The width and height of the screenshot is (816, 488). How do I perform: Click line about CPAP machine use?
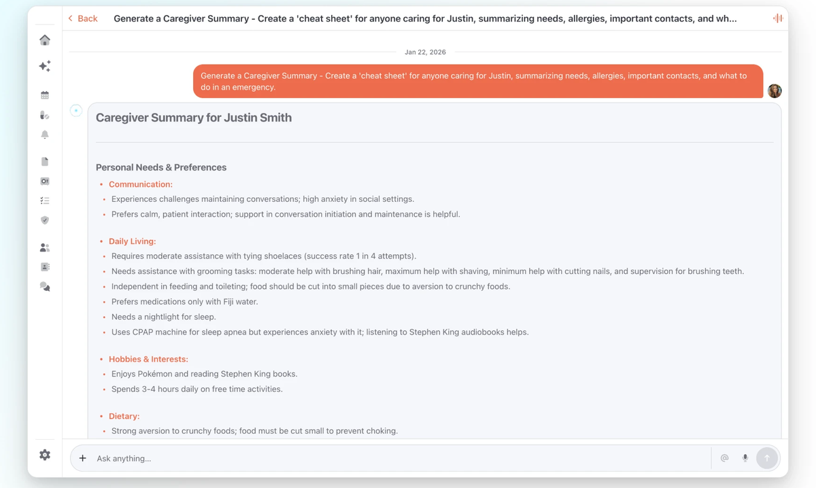tap(320, 332)
